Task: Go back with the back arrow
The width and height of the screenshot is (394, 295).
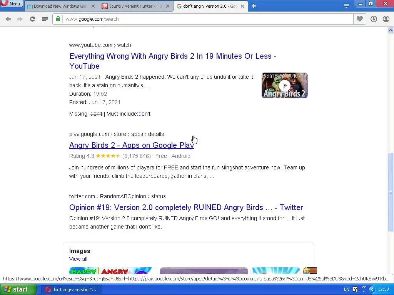Action: click(8, 19)
